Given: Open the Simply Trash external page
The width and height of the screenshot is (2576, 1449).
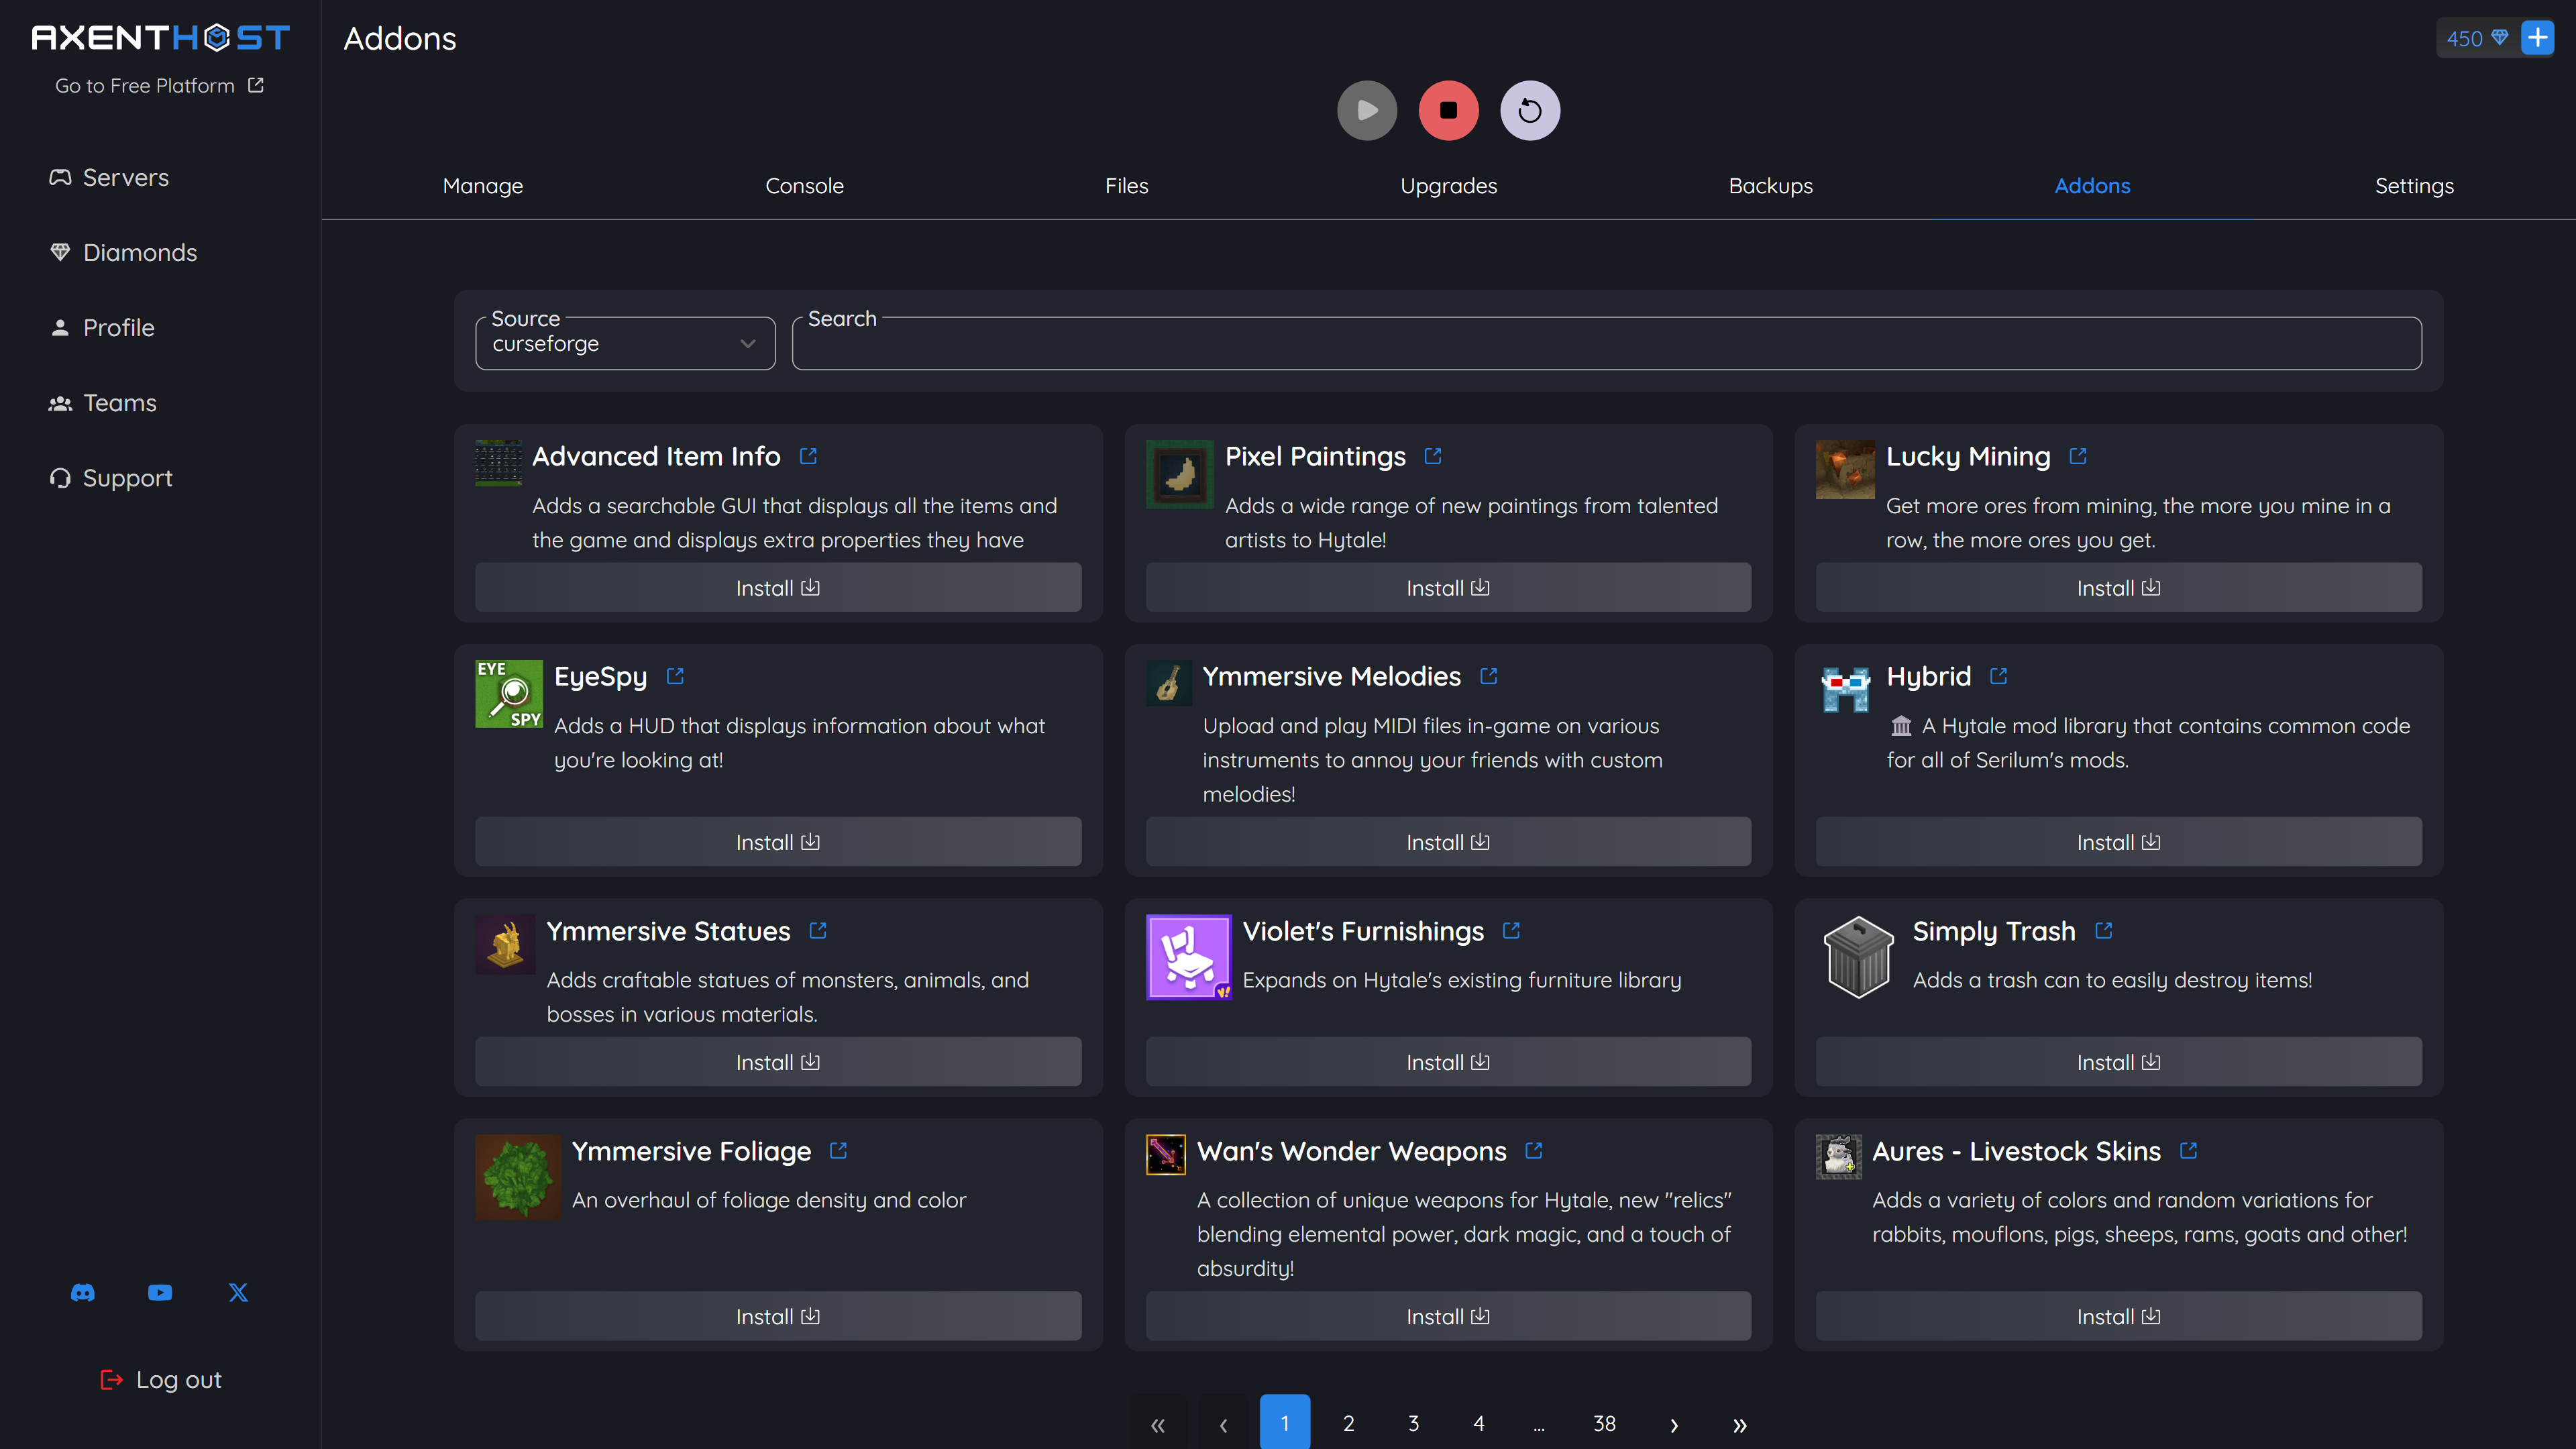Looking at the screenshot, I should click(2104, 930).
